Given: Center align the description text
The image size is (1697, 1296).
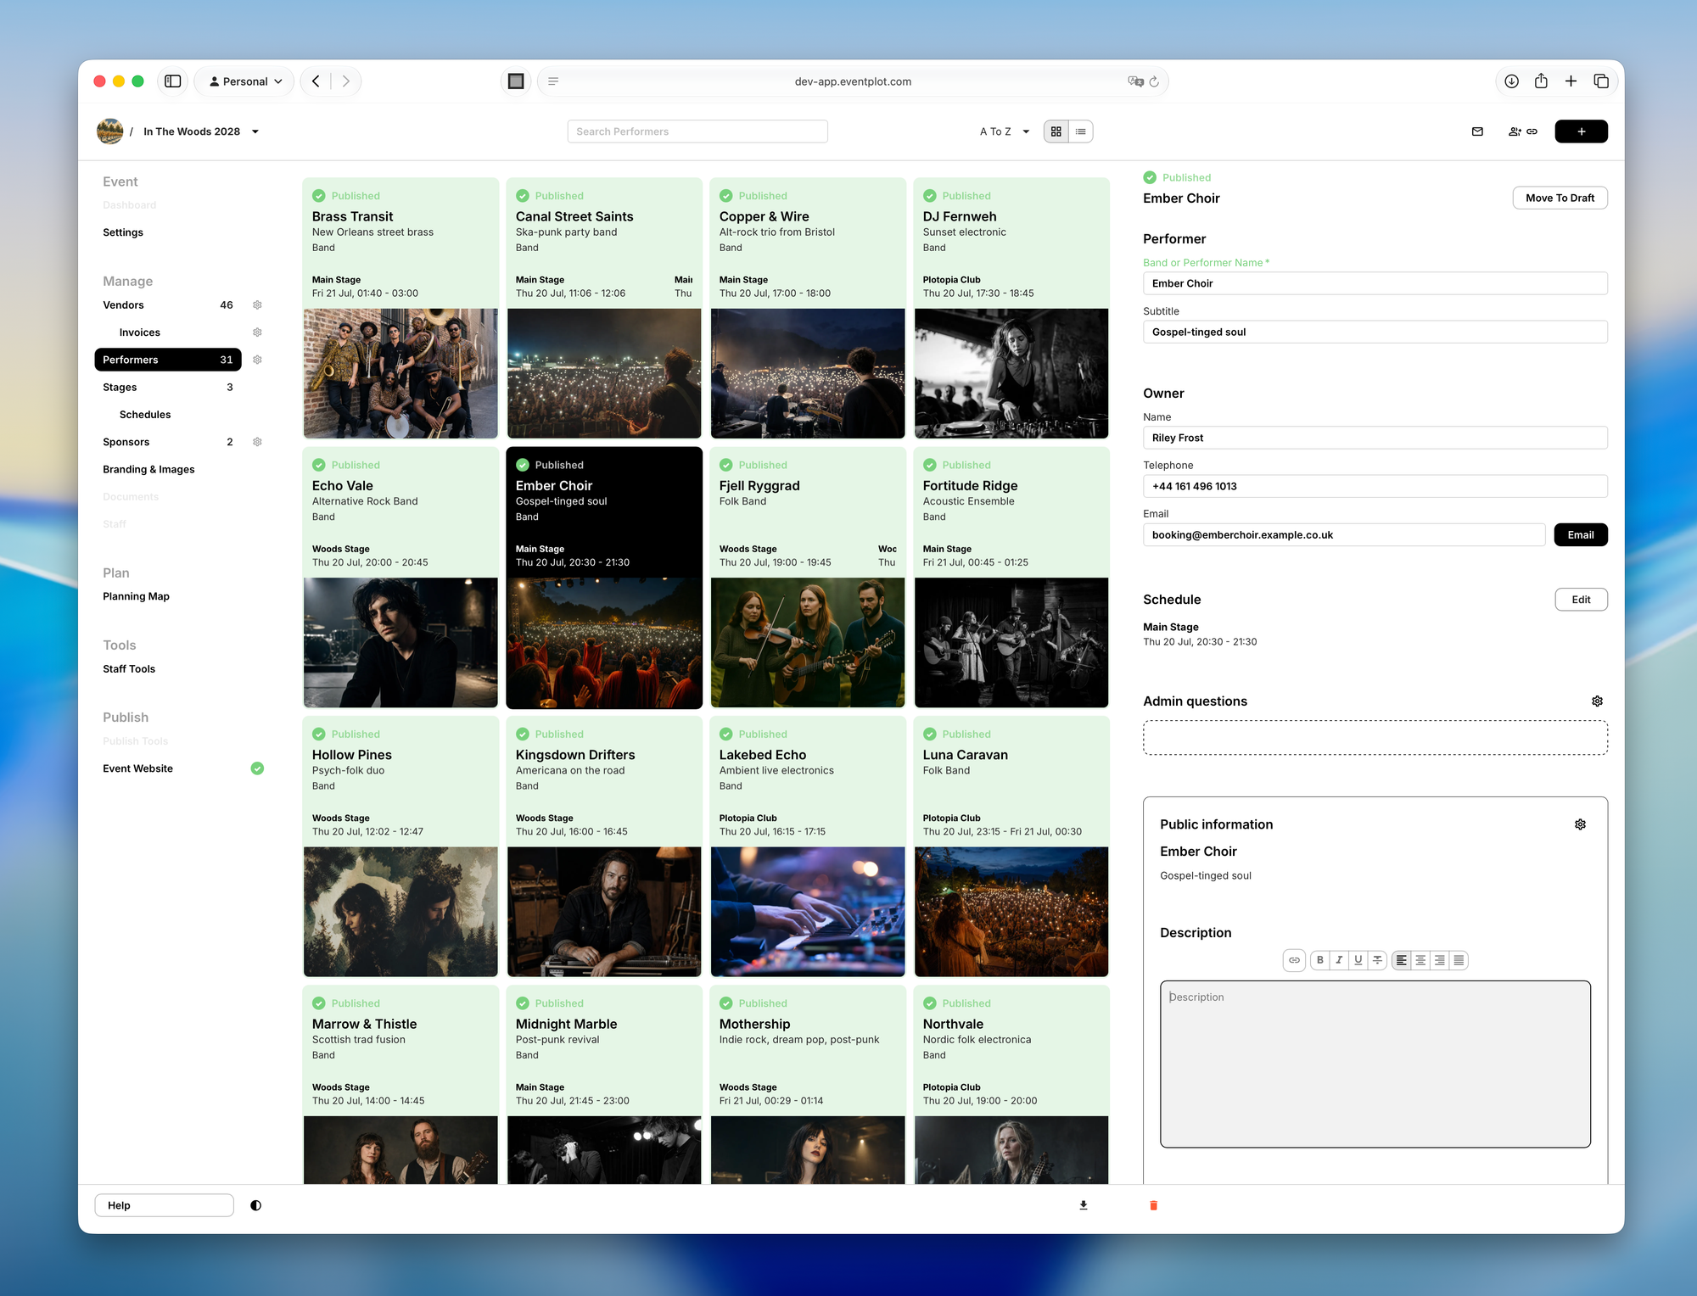Looking at the screenshot, I should pyautogui.click(x=1420, y=960).
